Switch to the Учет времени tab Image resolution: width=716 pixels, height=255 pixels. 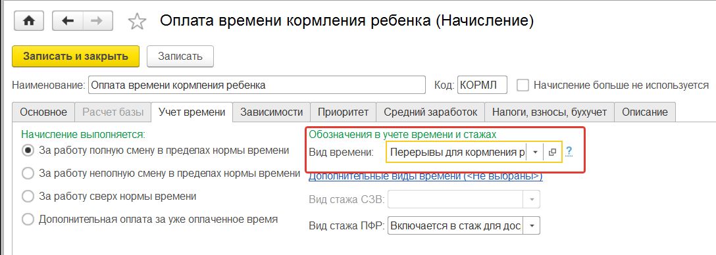192,112
